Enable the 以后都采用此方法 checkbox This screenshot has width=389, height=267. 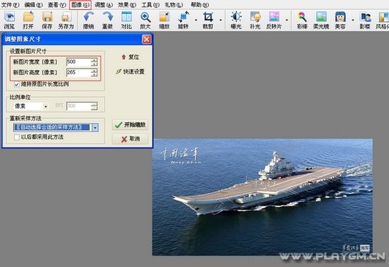click(x=17, y=137)
